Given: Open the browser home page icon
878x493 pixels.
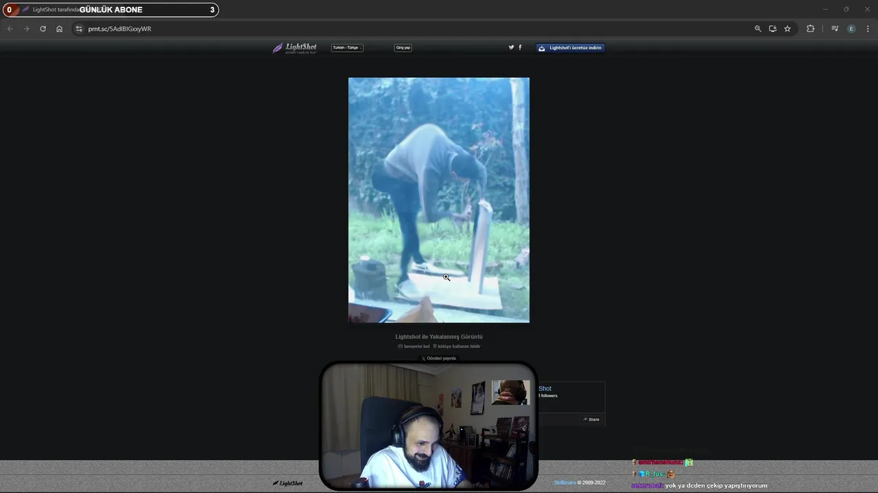Looking at the screenshot, I should [60, 29].
